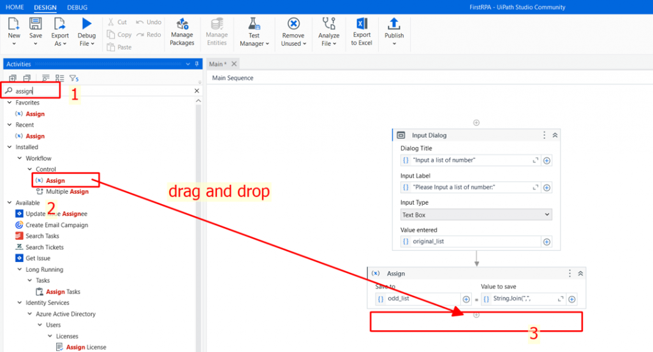Image resolution: width=653 pixels, height=352 pixels.
Task: Create a New workflow from the ribbon
Action: tap(14, 31)
